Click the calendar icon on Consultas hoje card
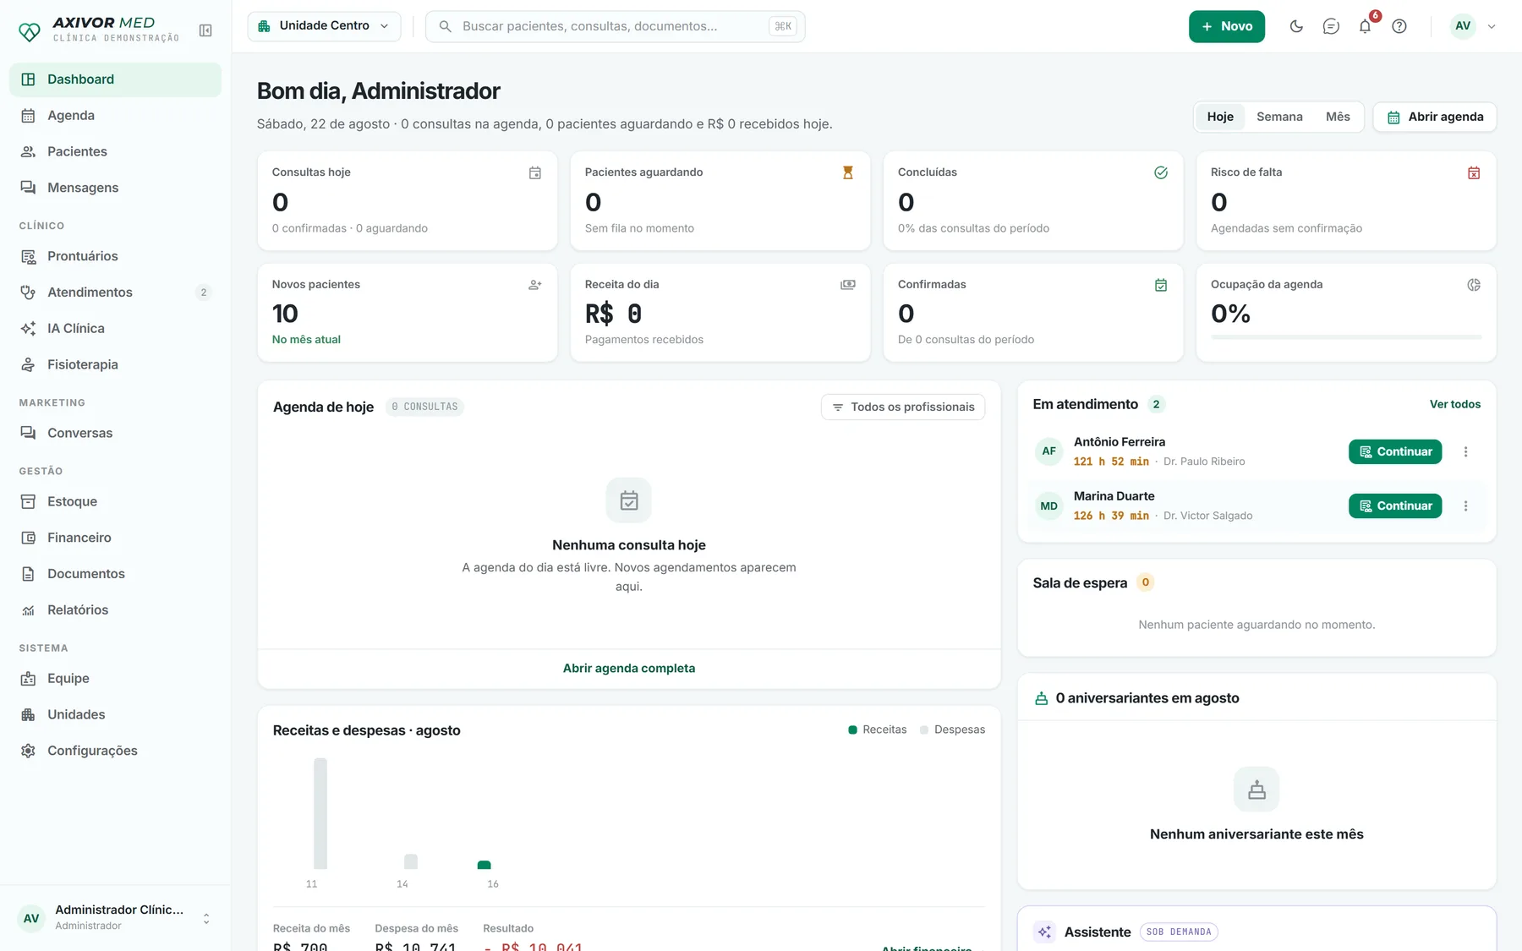 (x=535, y=172)
